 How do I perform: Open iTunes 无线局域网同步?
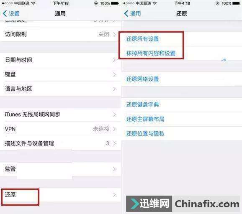pyautogui.click(x=60, y=115)
